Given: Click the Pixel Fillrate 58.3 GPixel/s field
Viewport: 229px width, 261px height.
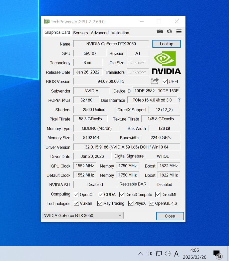Looking at the screenshot, I should pyautogui.click(x=90, y=119).
